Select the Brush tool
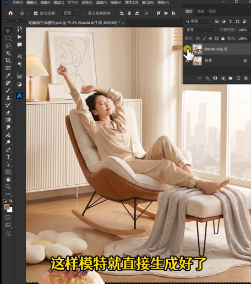251x284 pixels. point(8,90)
